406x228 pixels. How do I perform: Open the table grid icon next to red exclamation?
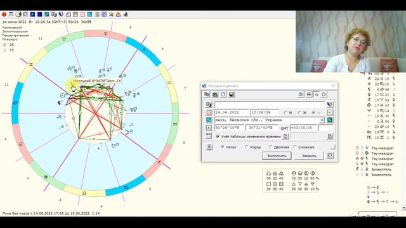(11, 15)
